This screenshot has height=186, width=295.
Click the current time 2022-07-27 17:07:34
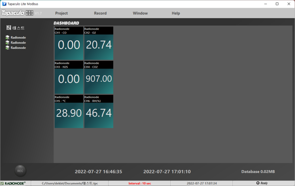[202, 183]
